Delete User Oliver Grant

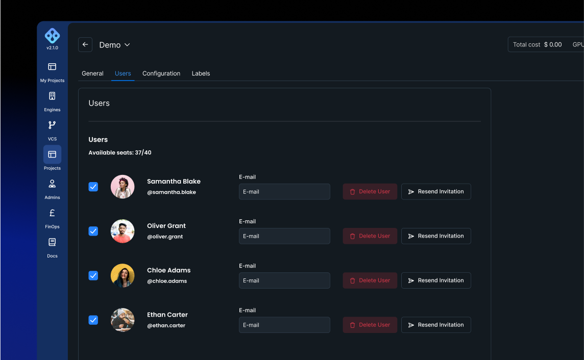pos(370,236)
